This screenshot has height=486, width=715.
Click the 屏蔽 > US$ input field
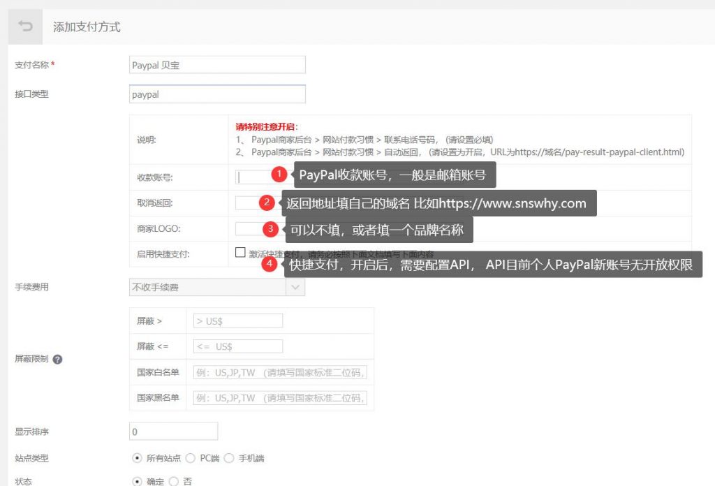click(x=238, y=321)
